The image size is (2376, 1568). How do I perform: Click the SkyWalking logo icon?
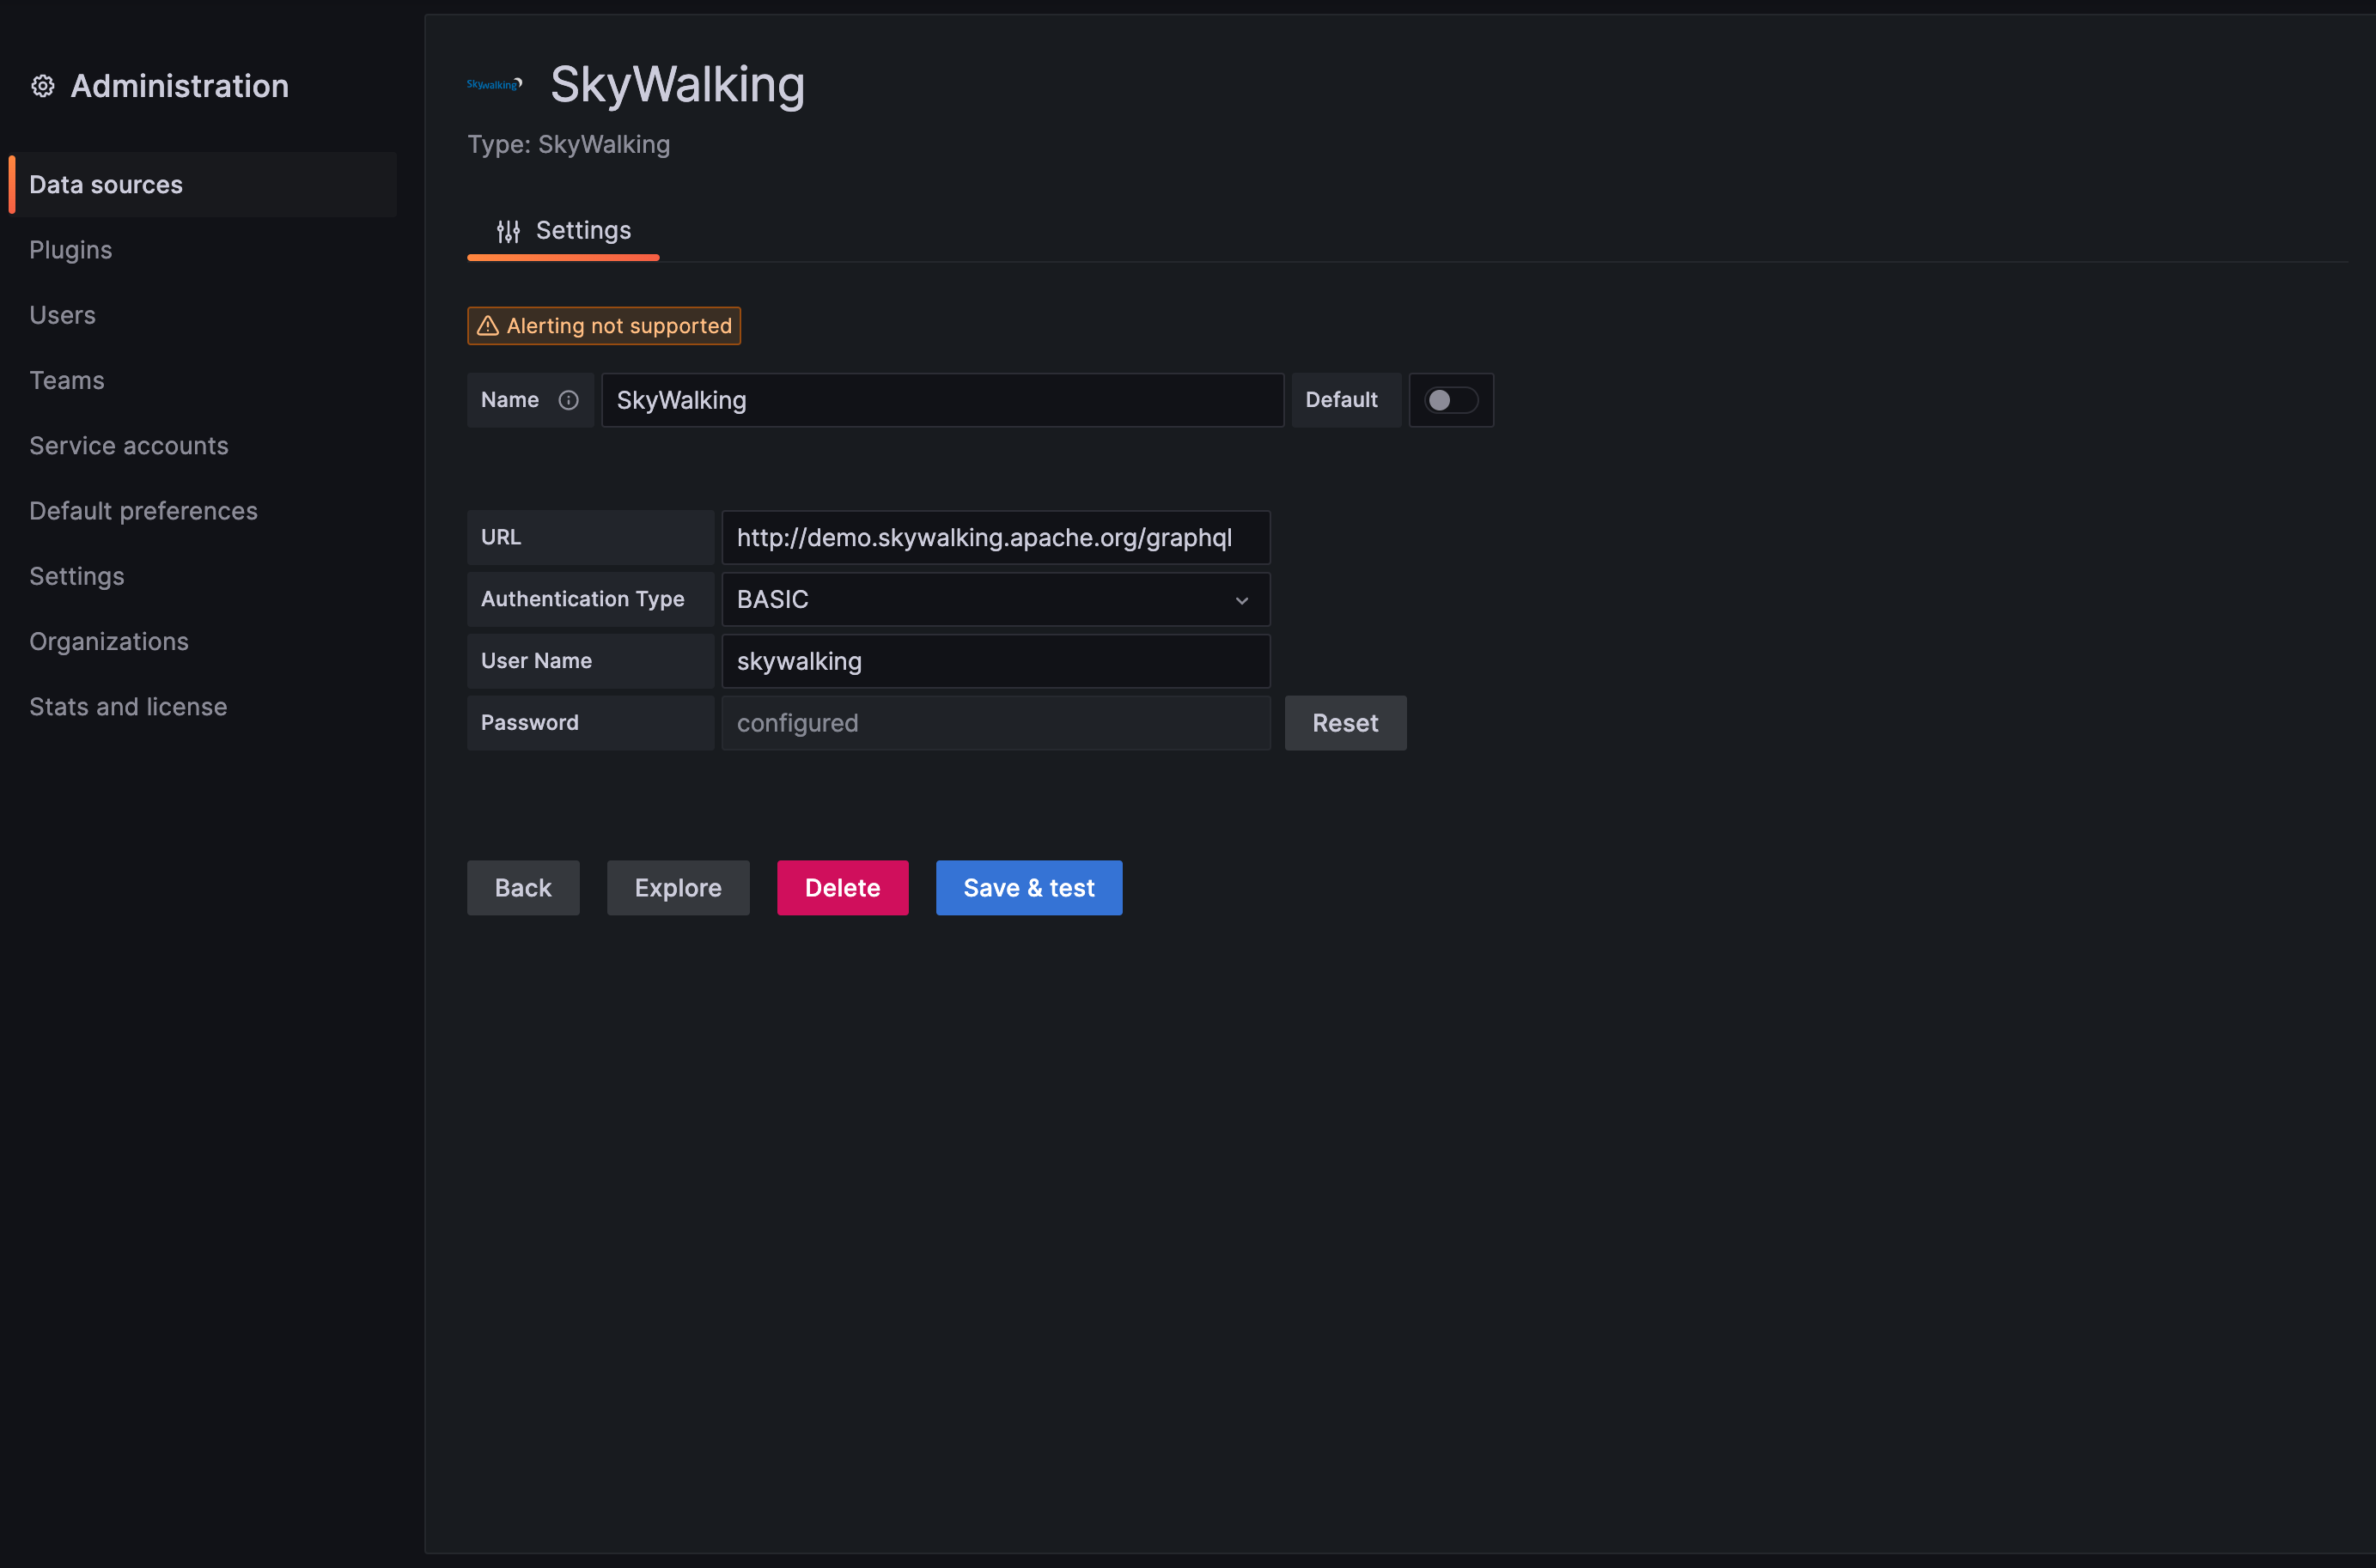(494, 85)
